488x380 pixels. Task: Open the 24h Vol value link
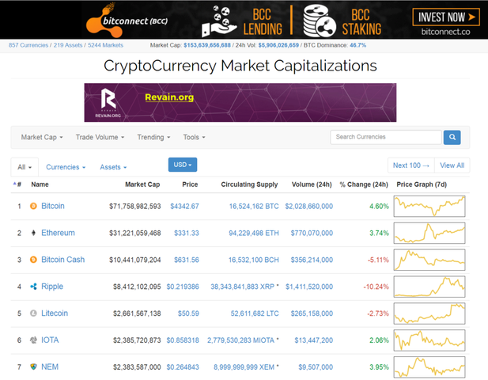pos(278,45)
